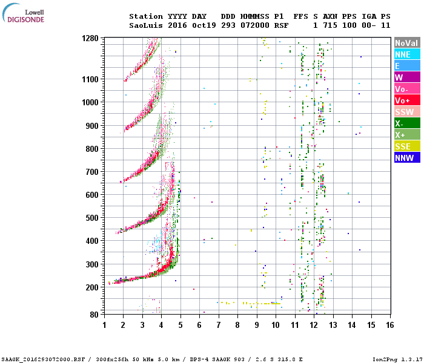Click frequency axis label 10
424x363 pixels.
tap(276, 325)
